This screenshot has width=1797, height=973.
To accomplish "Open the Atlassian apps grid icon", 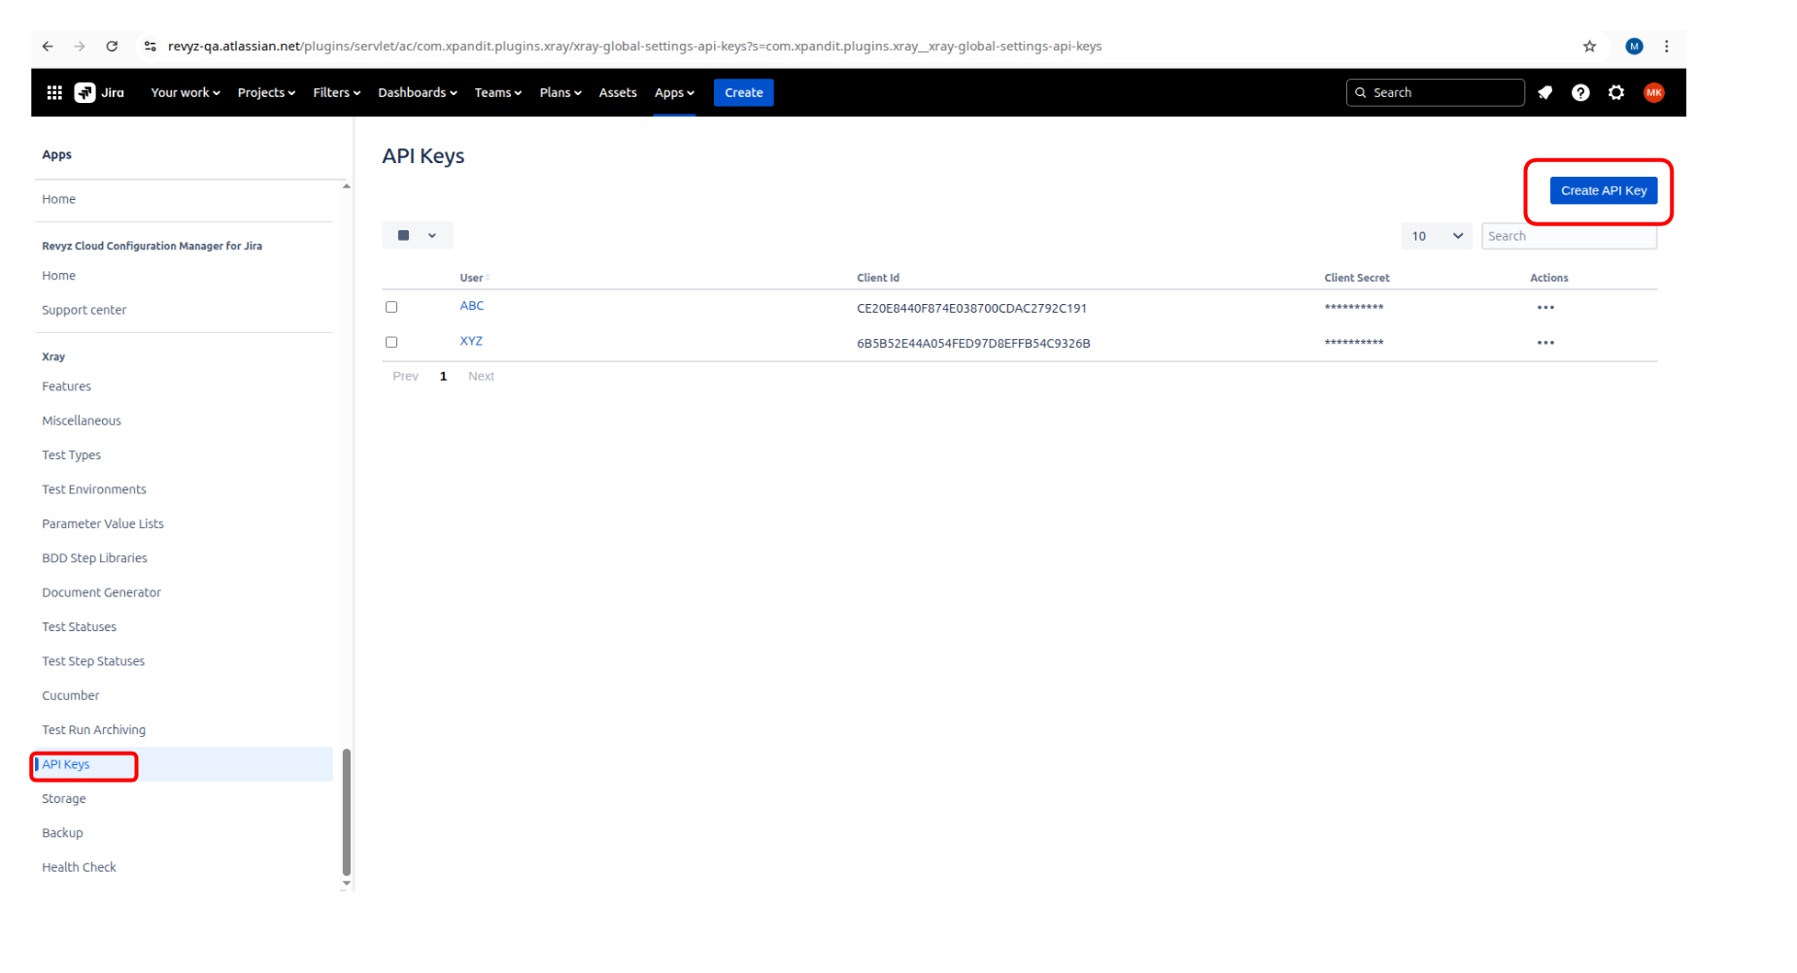I will click(x=54, y=92).
